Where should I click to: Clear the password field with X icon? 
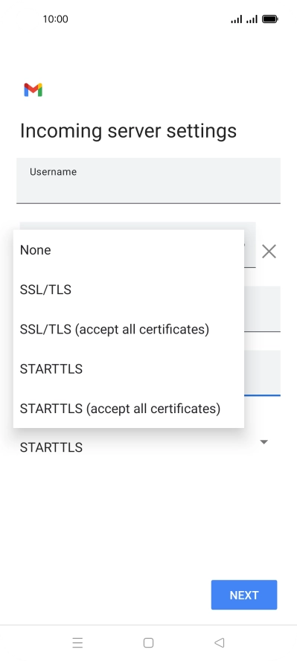coord(269,252)
